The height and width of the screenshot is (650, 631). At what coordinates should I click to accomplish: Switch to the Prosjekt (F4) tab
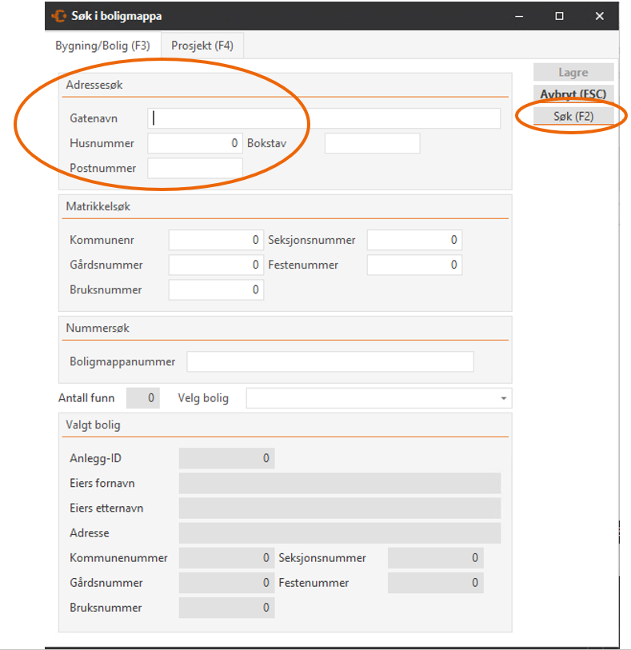click(x=202, y=46)
